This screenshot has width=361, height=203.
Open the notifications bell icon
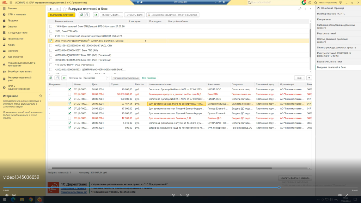(304, 2)
